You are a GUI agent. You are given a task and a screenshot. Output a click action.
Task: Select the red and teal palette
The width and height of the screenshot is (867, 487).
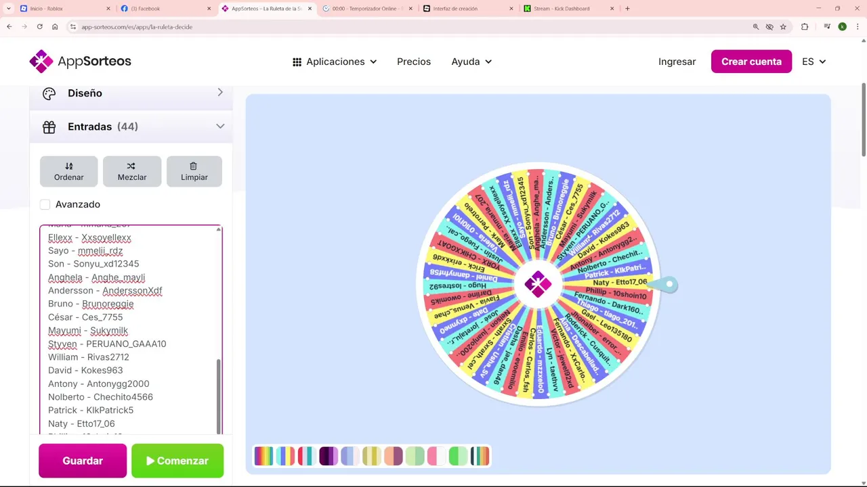tap(307, 456)
